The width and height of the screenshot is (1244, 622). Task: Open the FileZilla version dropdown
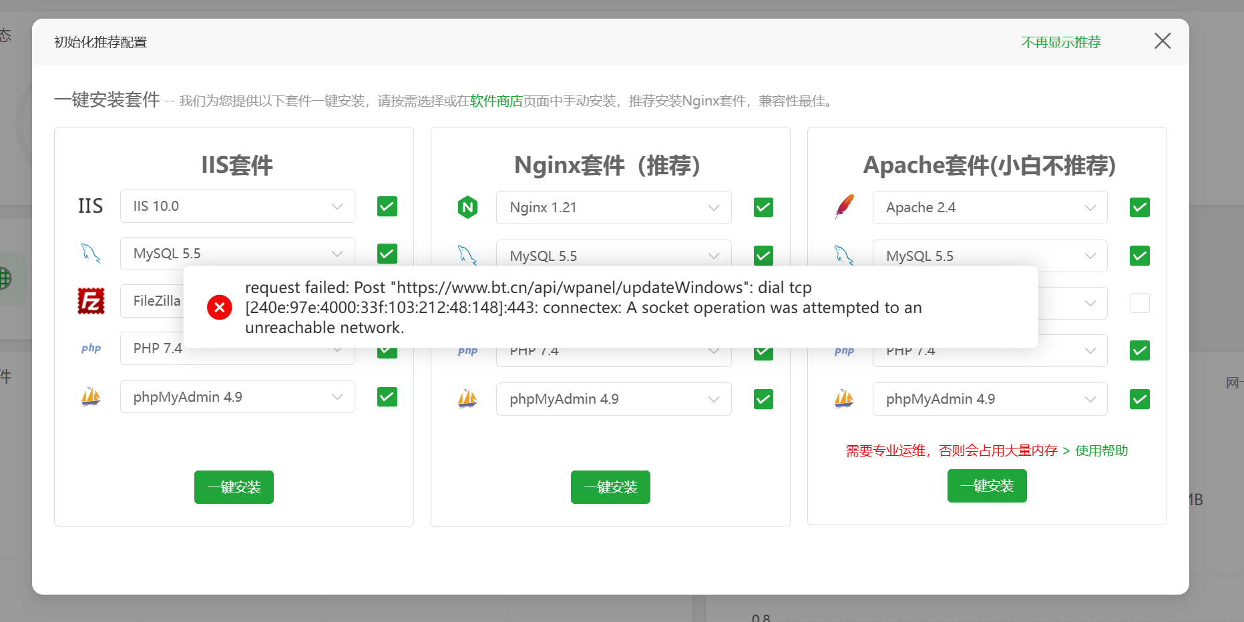152,301
